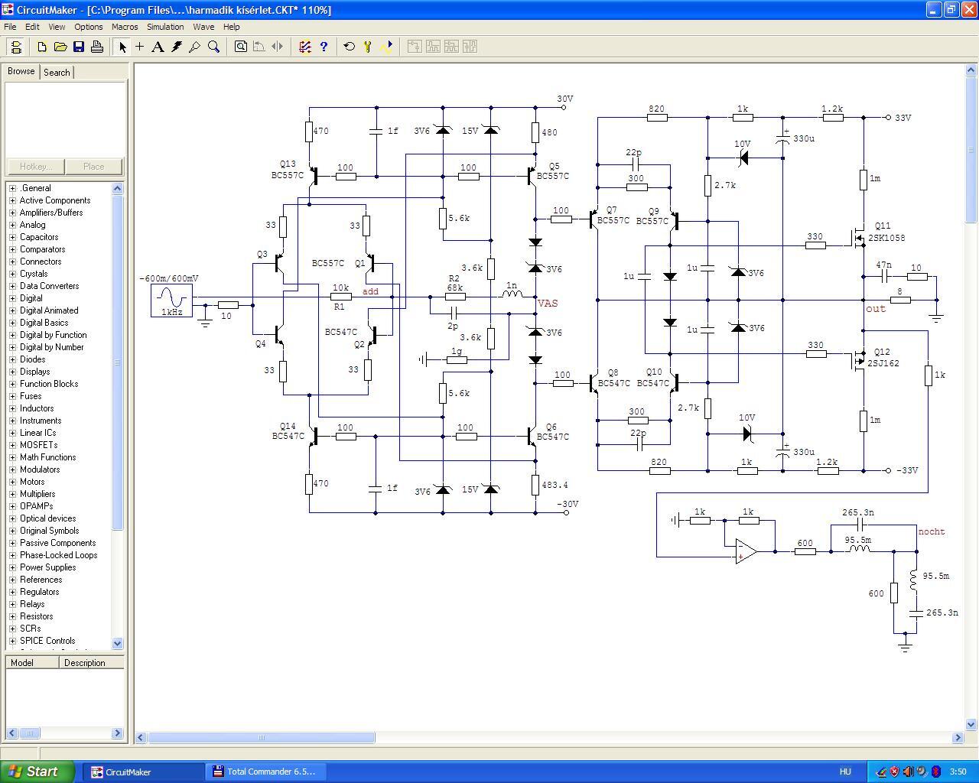Image resolution: width=979 pixels, height=783 pixels.
Task: Expand the Capacitors category
Action: pyautogui.click(x=12, y=237)
